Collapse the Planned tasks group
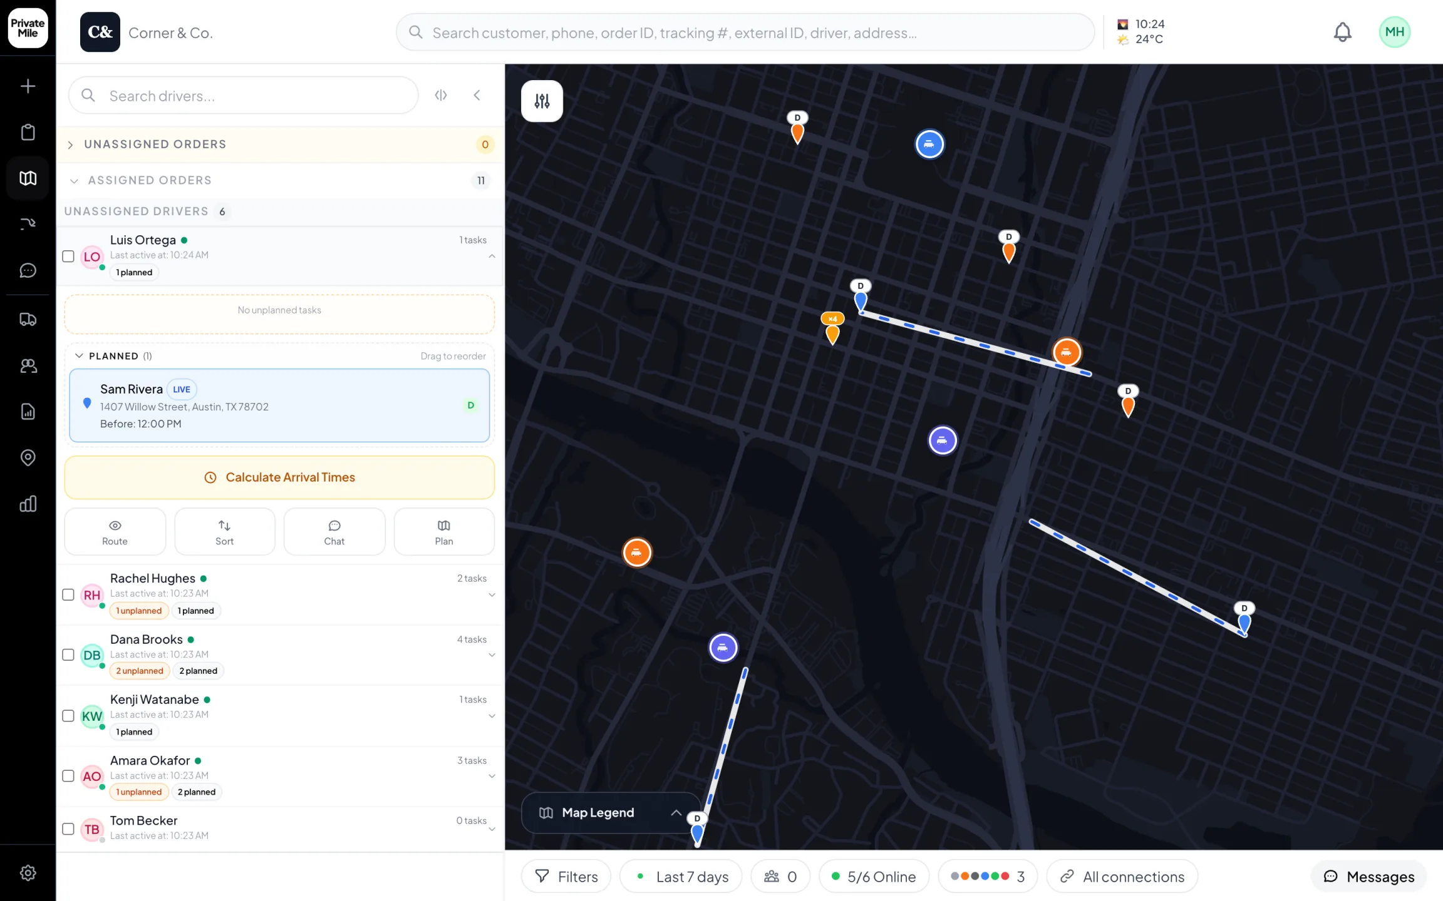This screenshot has height=901, width=1443. coord(79,355)
